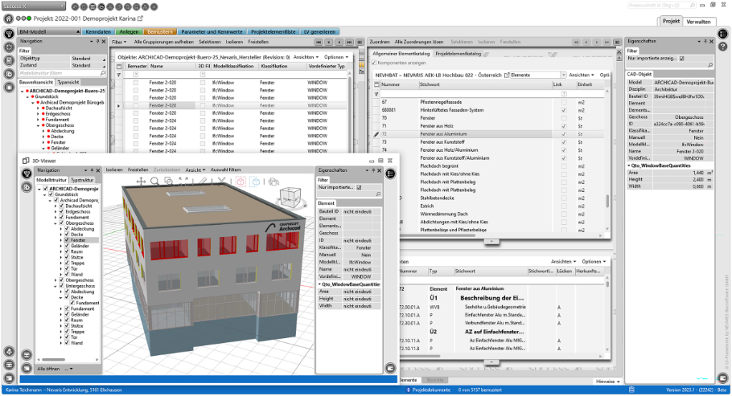Click the lightbulb icon at top of left sidebar
The image size is (732, 396).
(9, 34)
